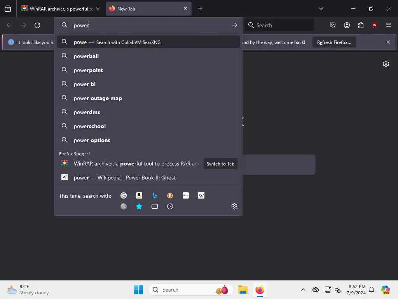Search this time with Wikipedia

[201, 195]
